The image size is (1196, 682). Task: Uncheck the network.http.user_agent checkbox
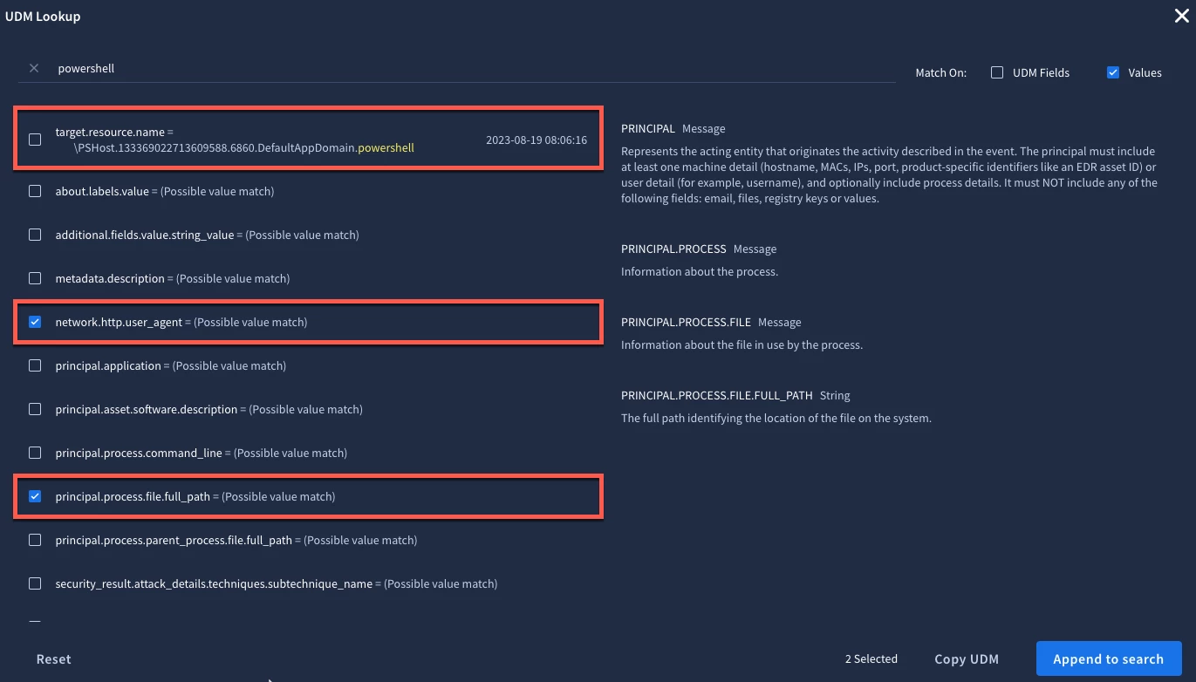coord(35,322)
